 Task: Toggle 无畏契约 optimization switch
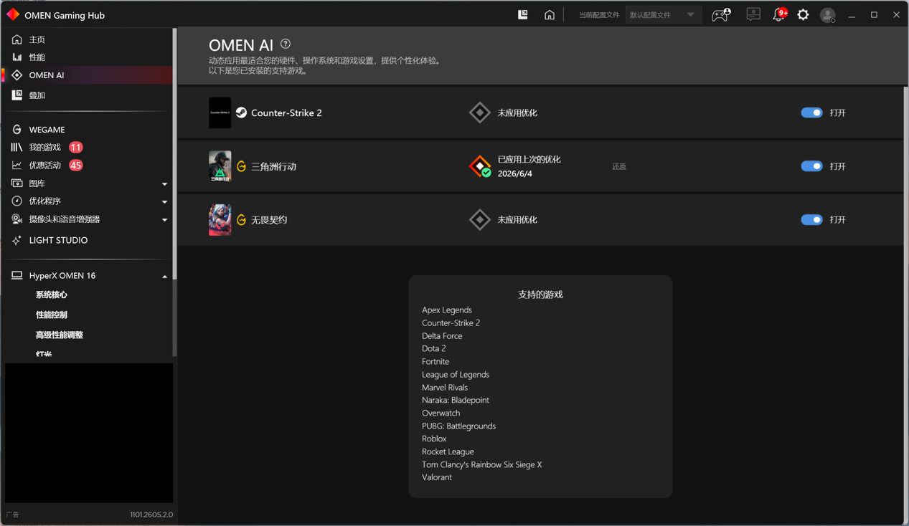pos(811,220)
